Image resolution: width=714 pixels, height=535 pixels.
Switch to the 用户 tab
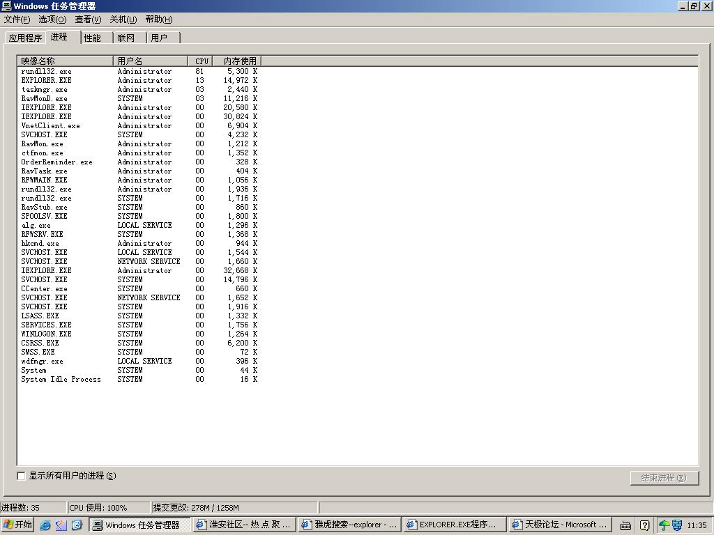pos(163,38)
